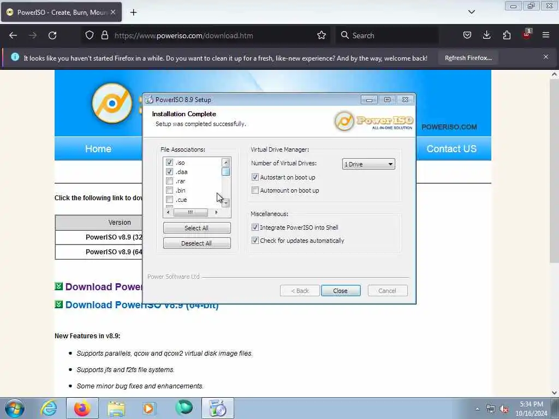559x419 pixels.
Task: Click file associations list down arrow
Action: click(225, 203)
